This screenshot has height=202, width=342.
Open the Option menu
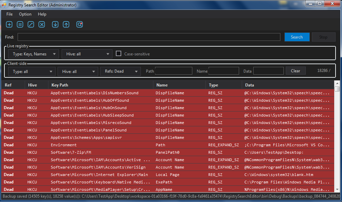[25, 14]
